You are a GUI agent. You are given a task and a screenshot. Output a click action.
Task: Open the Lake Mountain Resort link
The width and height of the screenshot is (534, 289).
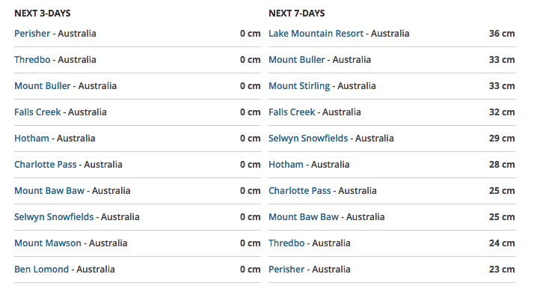316,34
